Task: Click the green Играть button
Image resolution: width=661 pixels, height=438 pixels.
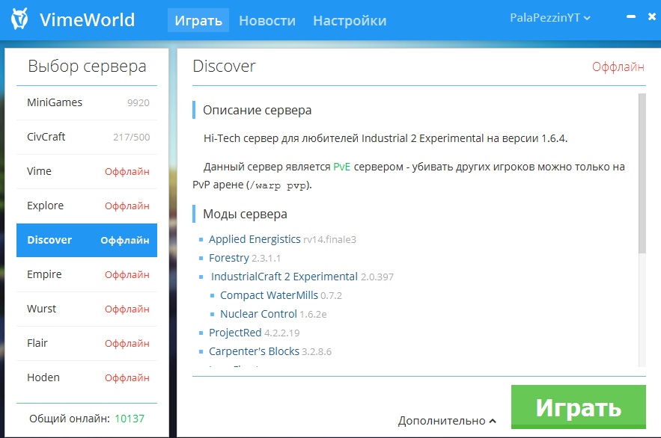Action: pyautogui.click(x=579, y=407)
